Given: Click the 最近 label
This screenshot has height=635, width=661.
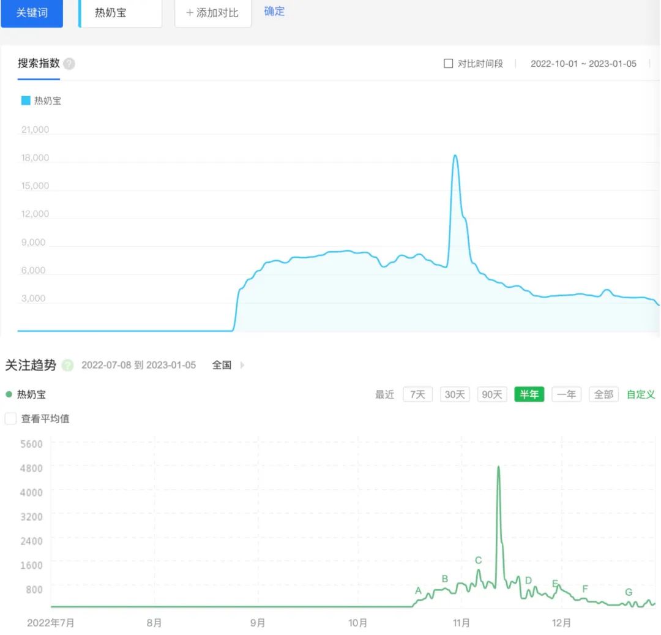Looking at the screenshot, I should (x=384, y=395).
